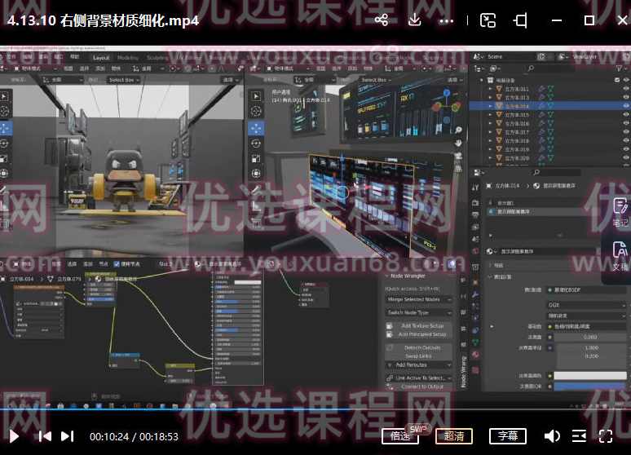This screenshot has height=455, width=631.
Task: Hide 立方体.013 with its eye icon
Action: click(626, 97)
